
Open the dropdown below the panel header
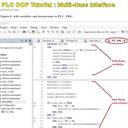click(x=30, y=44)
